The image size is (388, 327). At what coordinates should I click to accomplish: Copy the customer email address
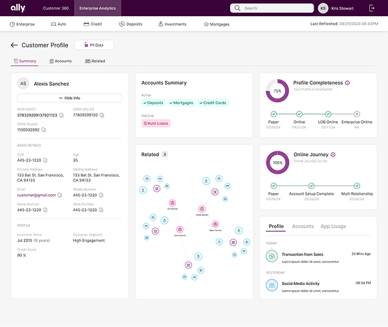point(60,195)
